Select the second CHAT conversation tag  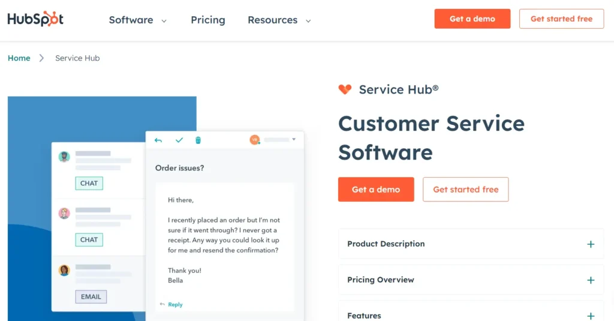coord(89,240)
